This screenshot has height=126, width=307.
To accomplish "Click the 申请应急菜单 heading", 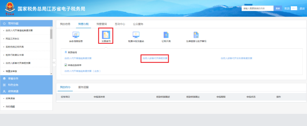I will pyautogui.click(x=74, y=65).
